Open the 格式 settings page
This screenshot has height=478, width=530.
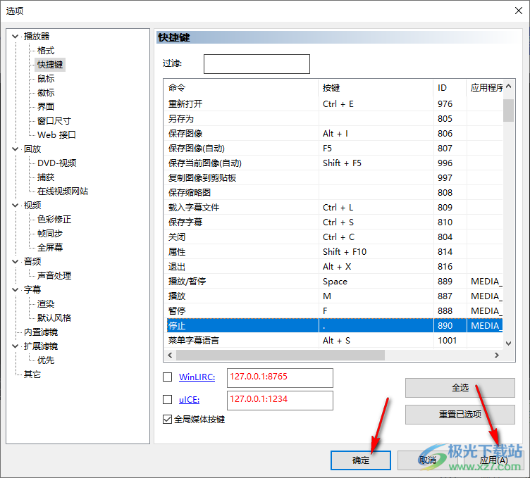pyautogui.click(x=46, y=51)
